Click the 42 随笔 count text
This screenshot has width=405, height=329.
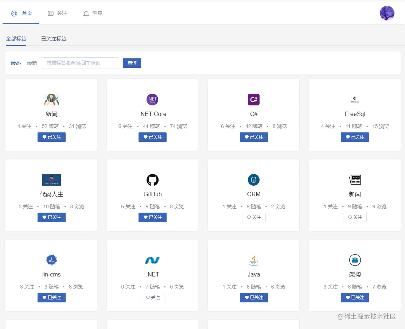254,126
